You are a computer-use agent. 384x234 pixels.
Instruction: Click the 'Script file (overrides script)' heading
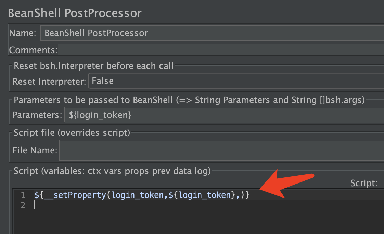pos(72,133)
